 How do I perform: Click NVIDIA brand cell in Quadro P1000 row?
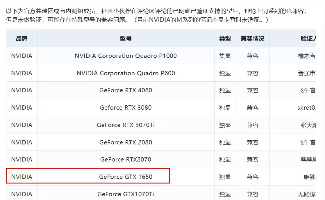22,56
